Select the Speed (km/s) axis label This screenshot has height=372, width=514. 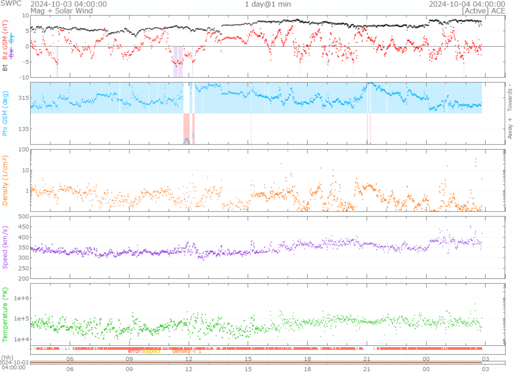(6, 247)
